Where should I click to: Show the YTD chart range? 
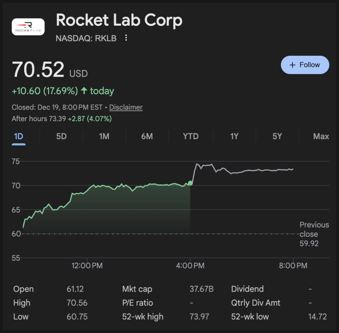191,136
